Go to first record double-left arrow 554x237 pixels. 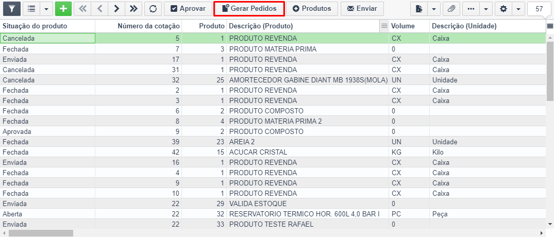point(82,9)
